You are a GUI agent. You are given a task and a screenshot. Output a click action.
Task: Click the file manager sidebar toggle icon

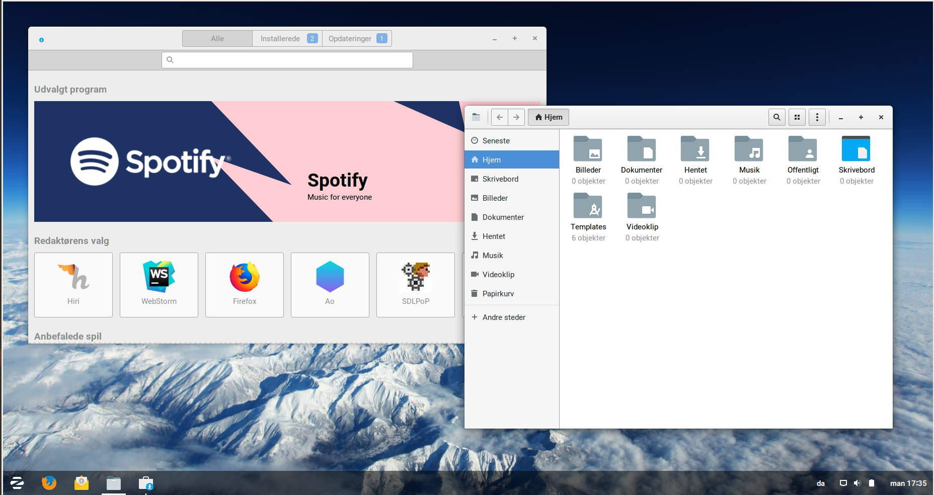coord(476,117)
